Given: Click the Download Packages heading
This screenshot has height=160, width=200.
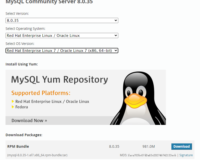Looking at the screenshot, I should tap(24, 135).
